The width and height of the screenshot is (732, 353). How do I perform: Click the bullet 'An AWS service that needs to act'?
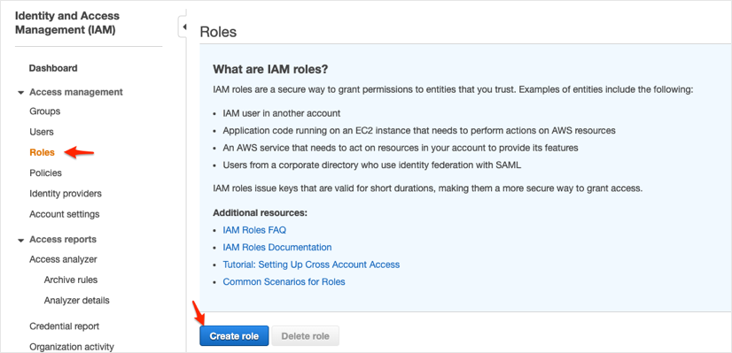tap(401, 148)
